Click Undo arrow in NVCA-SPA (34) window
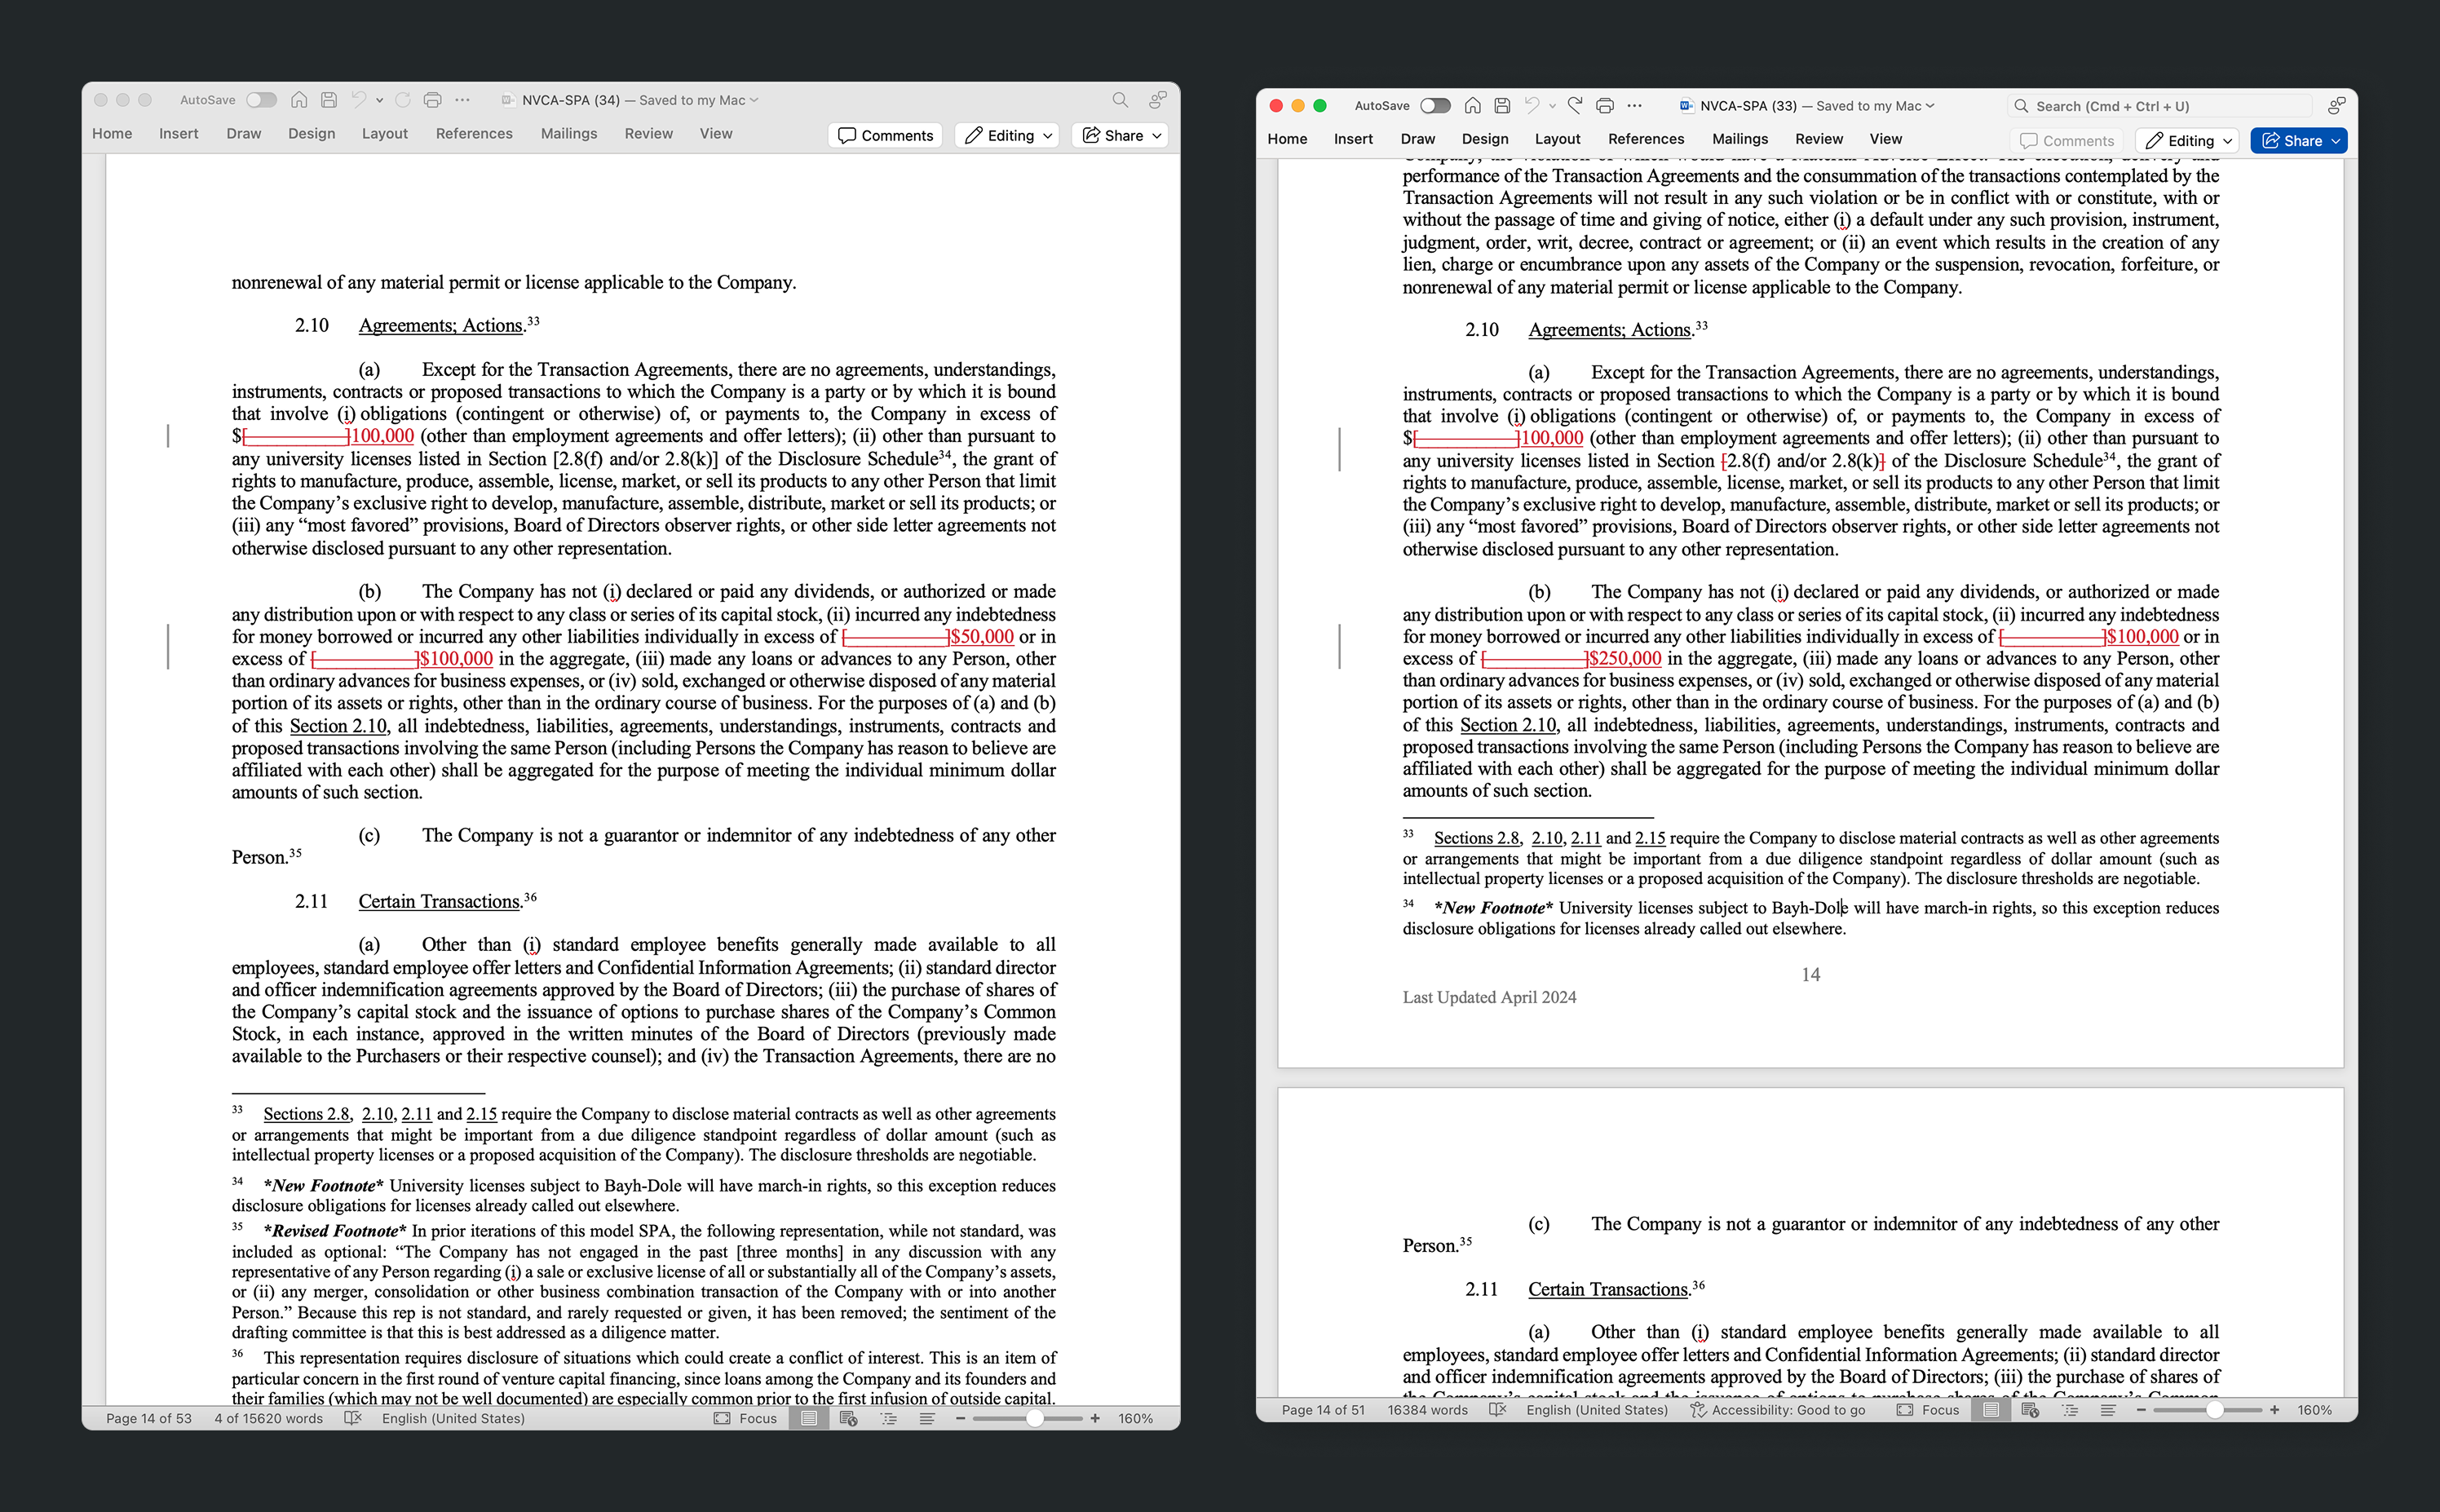This screenshot has height=1512, width=2440. pyautogui.click(x=358, y=100)
